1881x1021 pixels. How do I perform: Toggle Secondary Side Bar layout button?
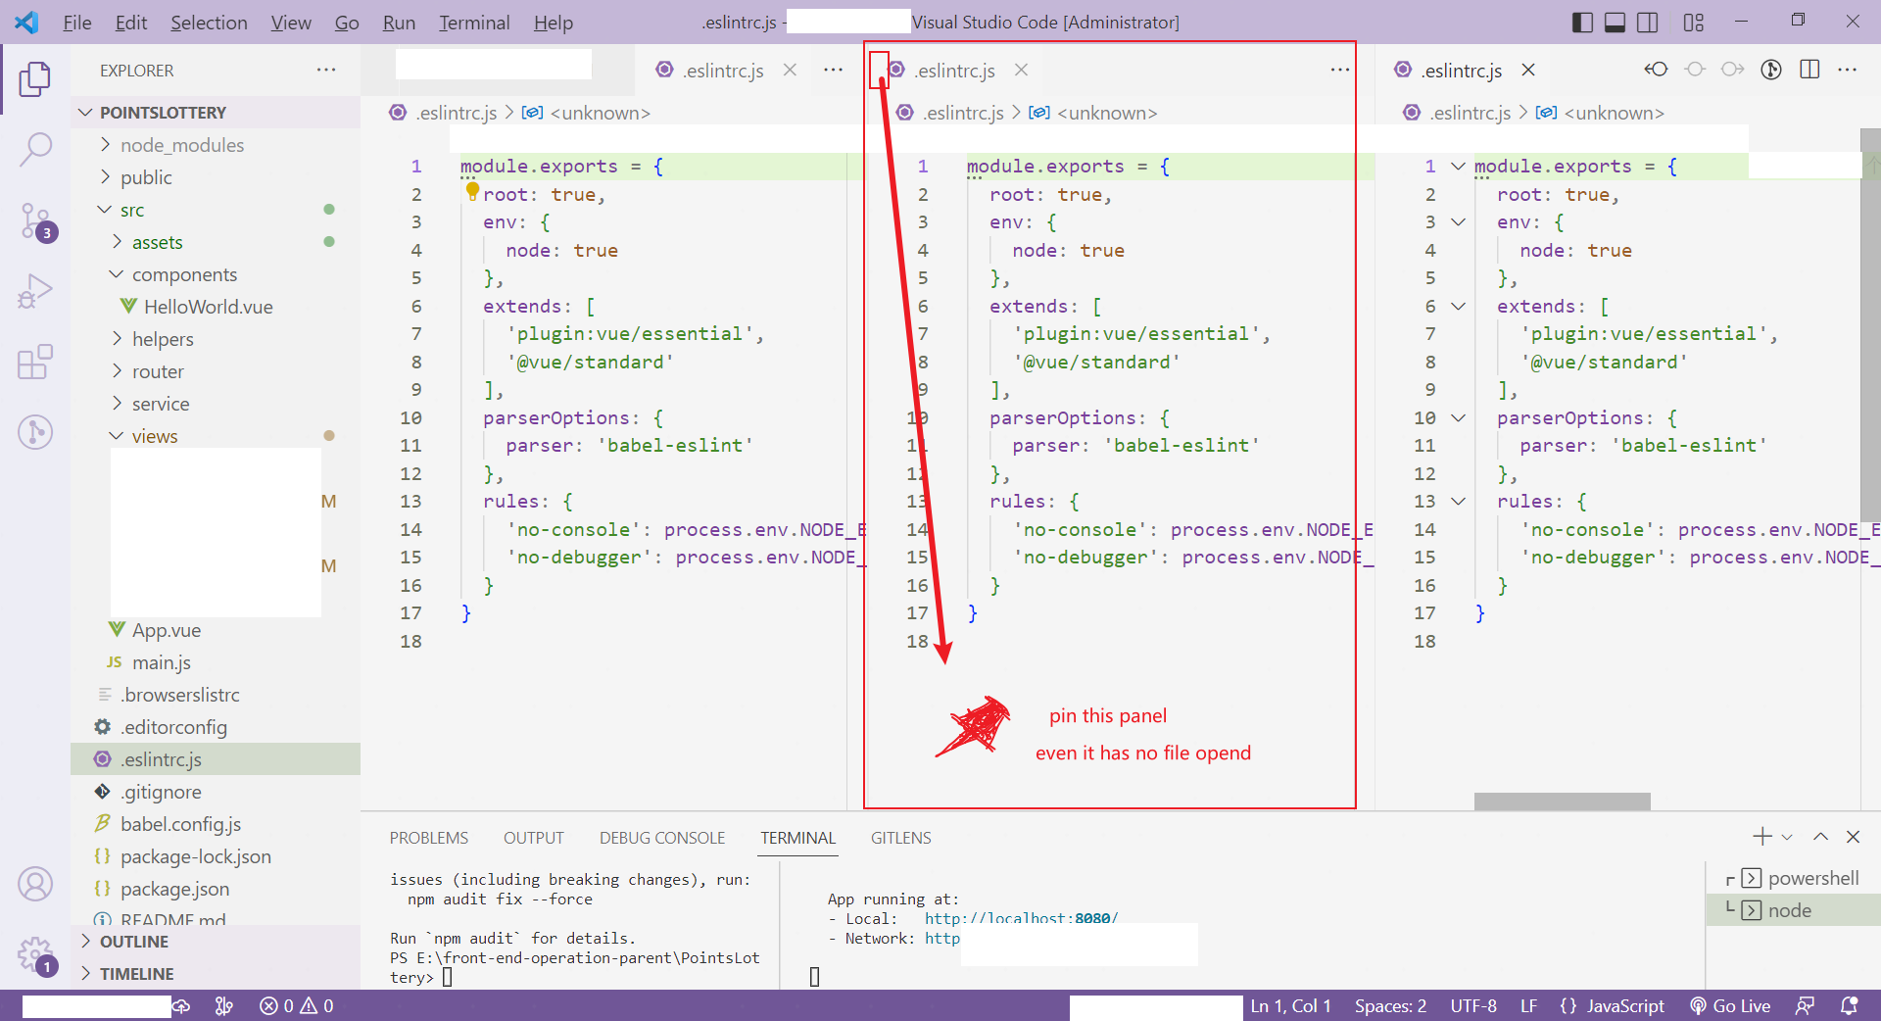pos(1649,22)
